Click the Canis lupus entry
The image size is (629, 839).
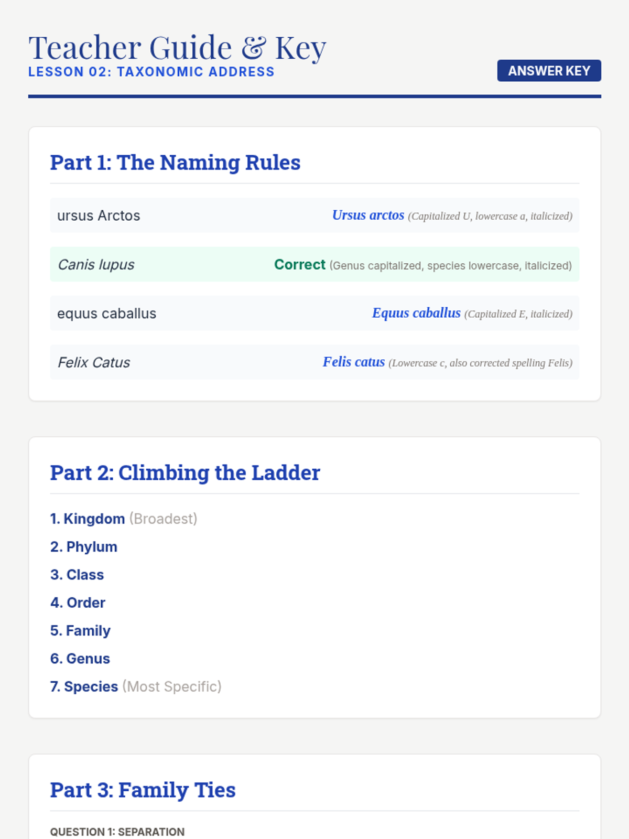click(x=96, y=264)
